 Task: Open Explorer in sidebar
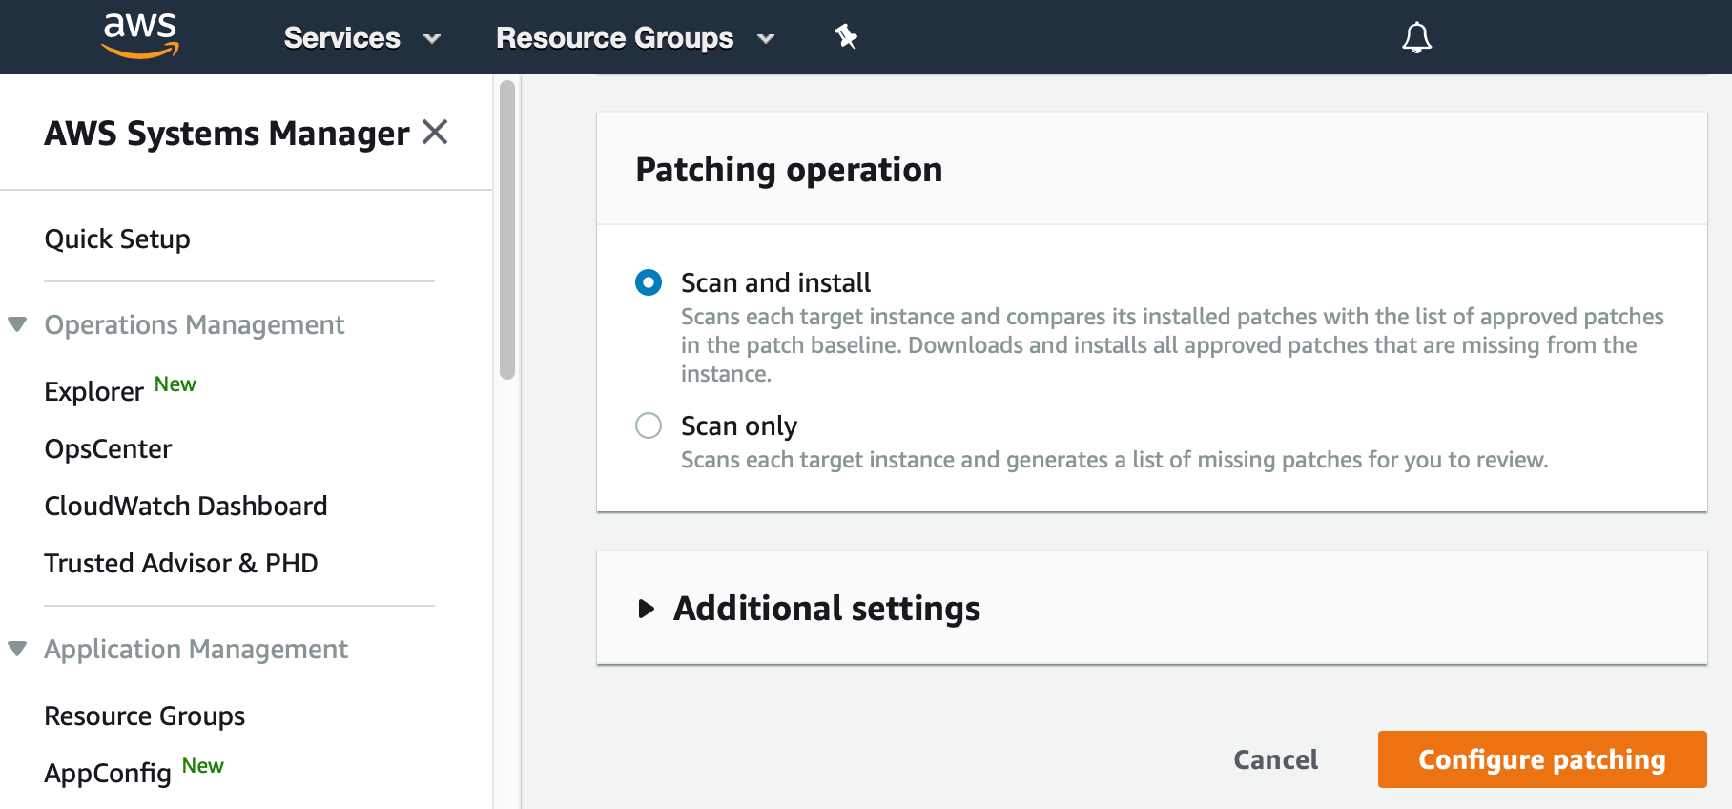point(94,391)
